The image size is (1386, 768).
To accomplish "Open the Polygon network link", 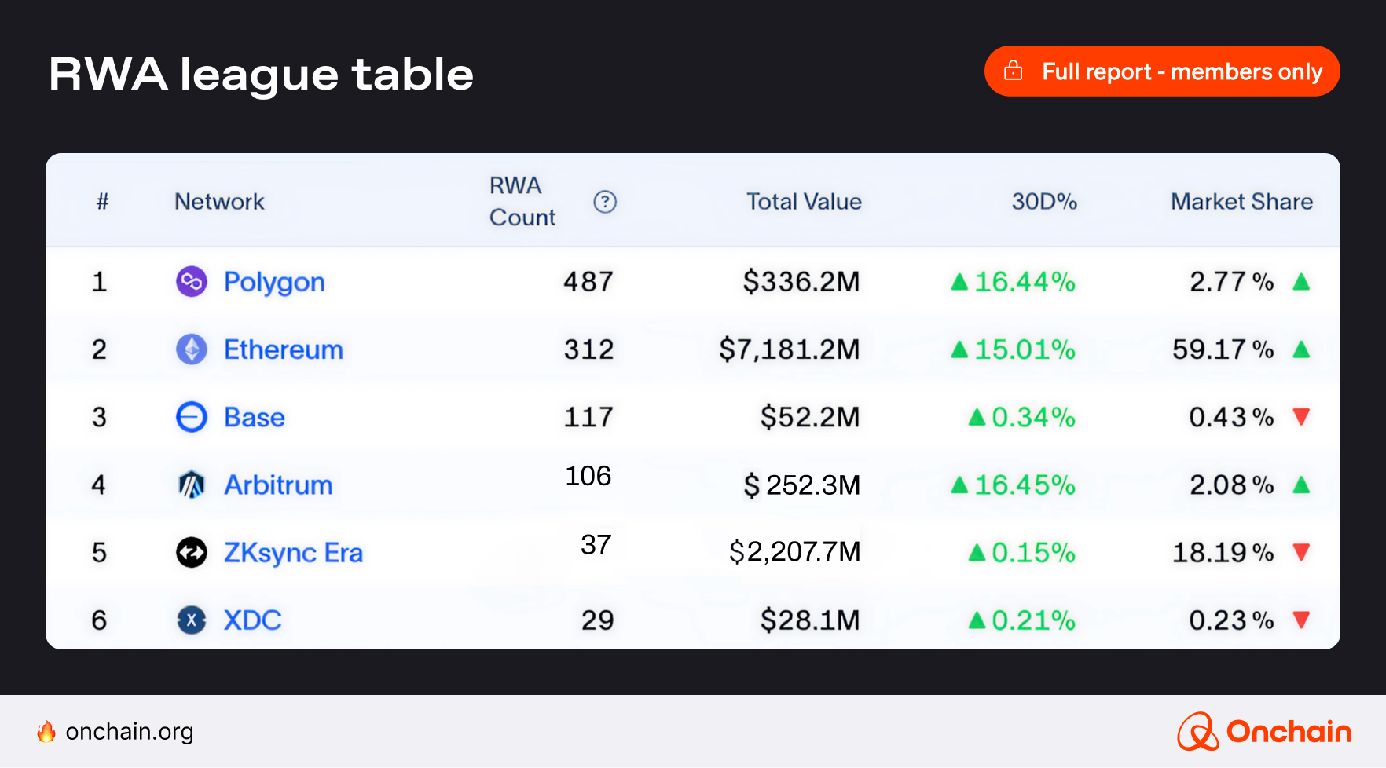I will coord(274,282).
